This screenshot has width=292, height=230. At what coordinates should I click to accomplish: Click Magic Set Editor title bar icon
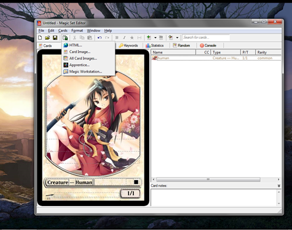pos(39,23)
